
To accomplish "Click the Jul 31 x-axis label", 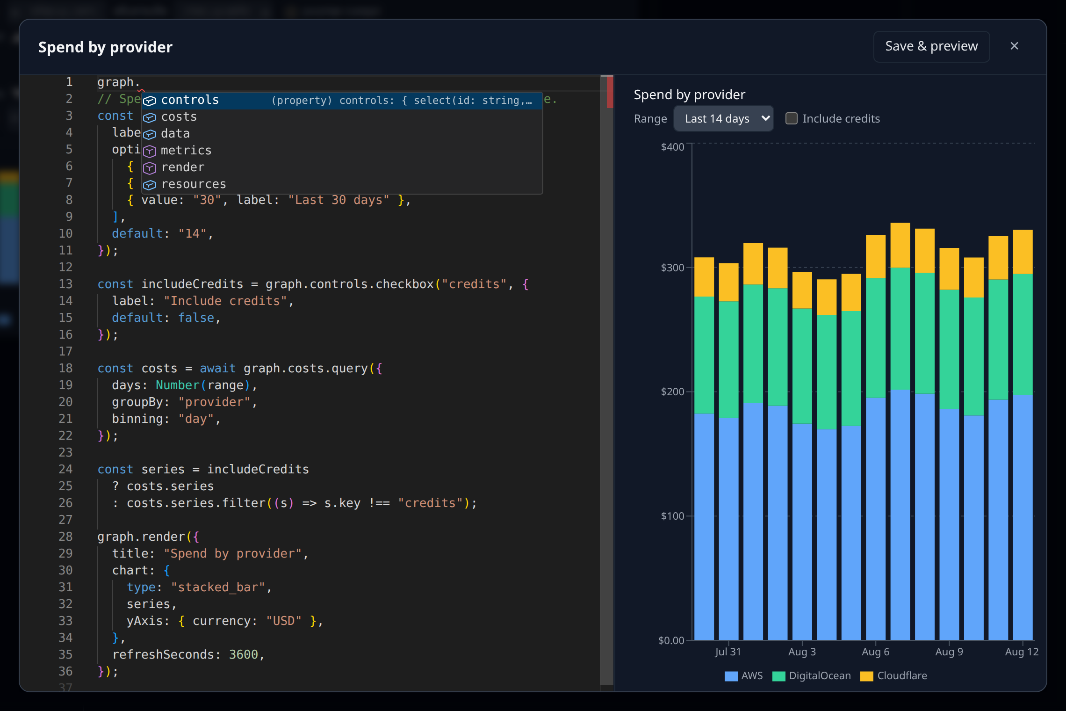I will tap(728, 652).
